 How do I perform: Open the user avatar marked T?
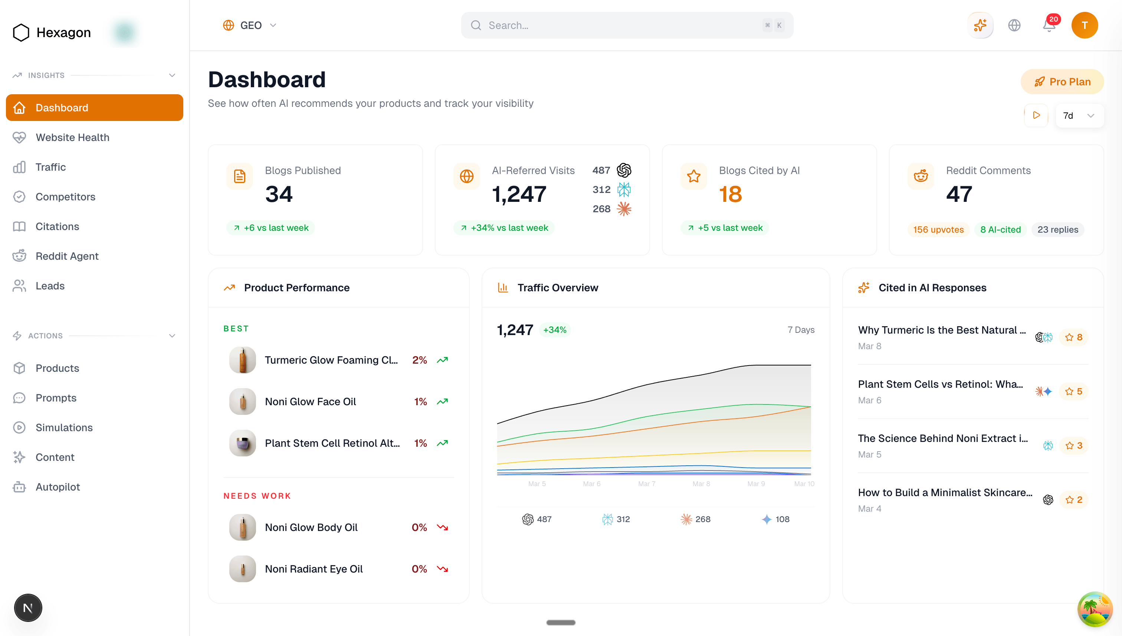point(1085,25)
